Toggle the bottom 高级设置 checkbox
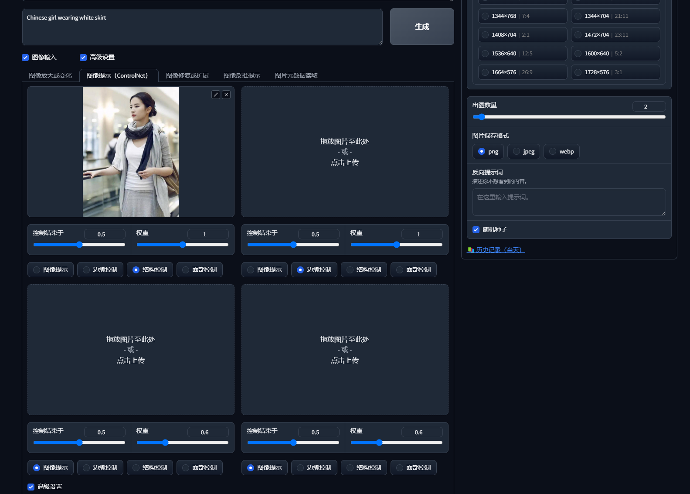Image resolution: width=690 pixels, height=494 pixels. (x=31, y=487)
